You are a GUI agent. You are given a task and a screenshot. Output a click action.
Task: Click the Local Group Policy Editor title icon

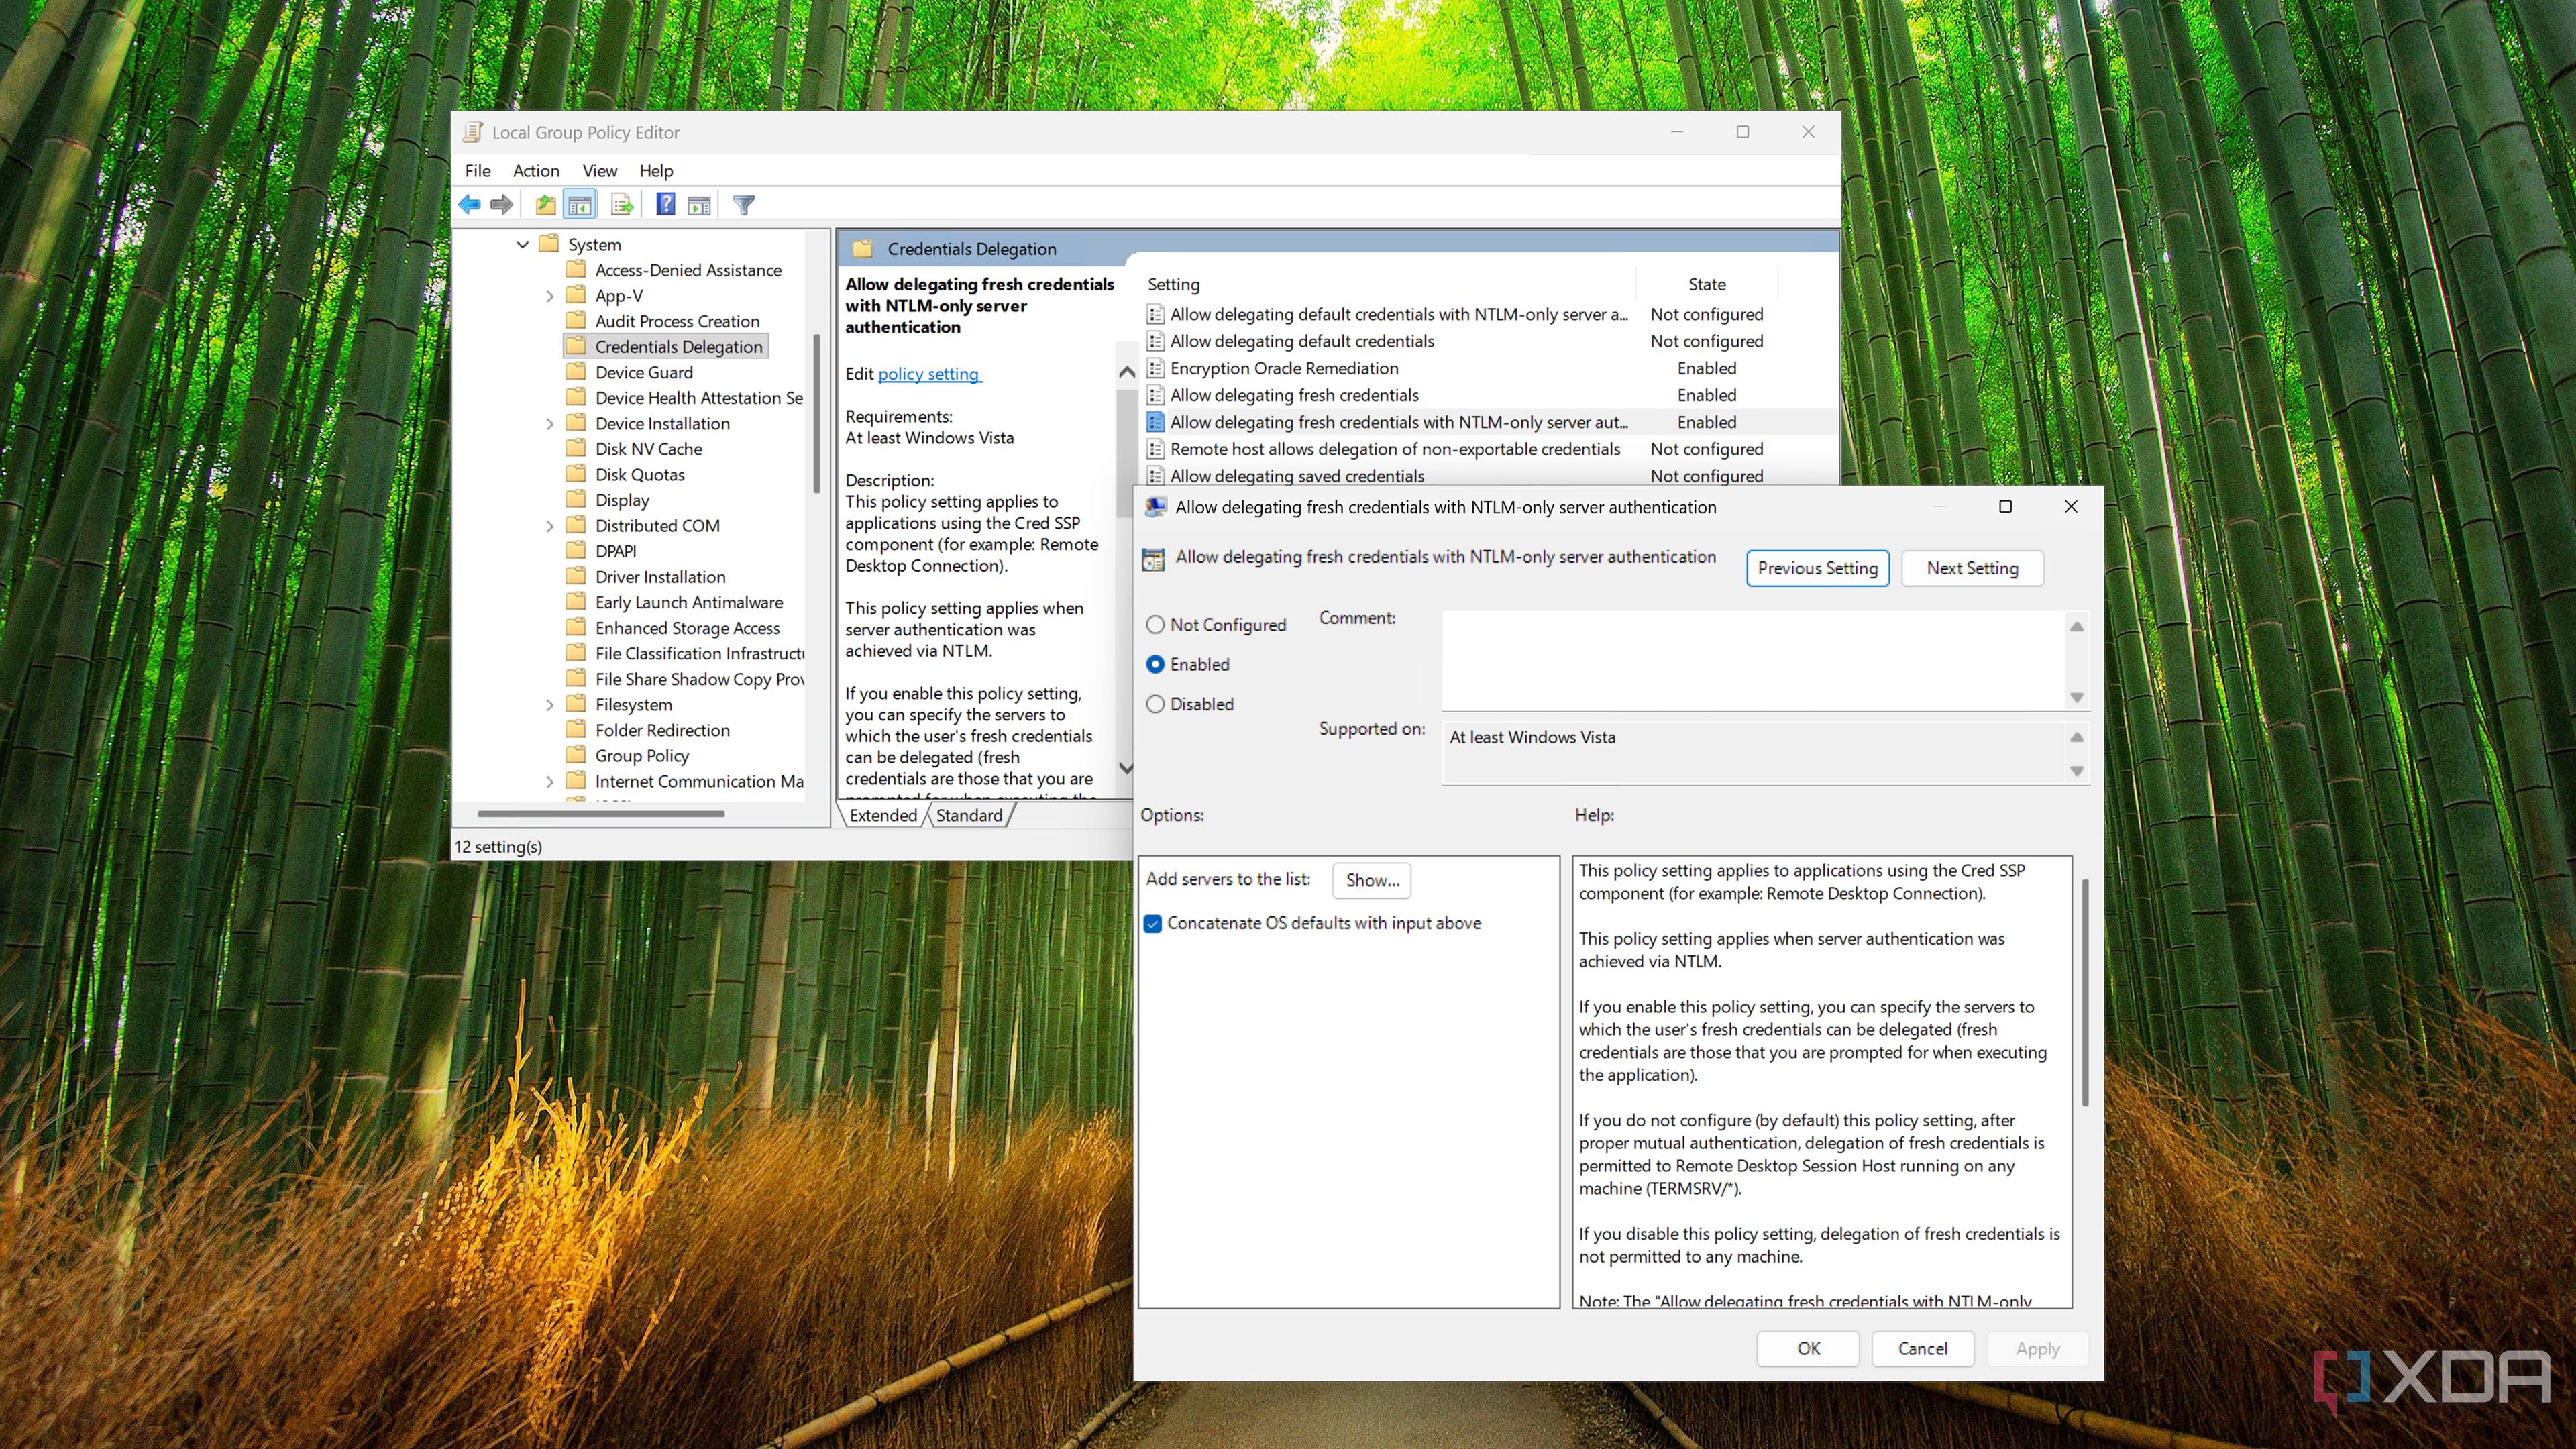473,132
